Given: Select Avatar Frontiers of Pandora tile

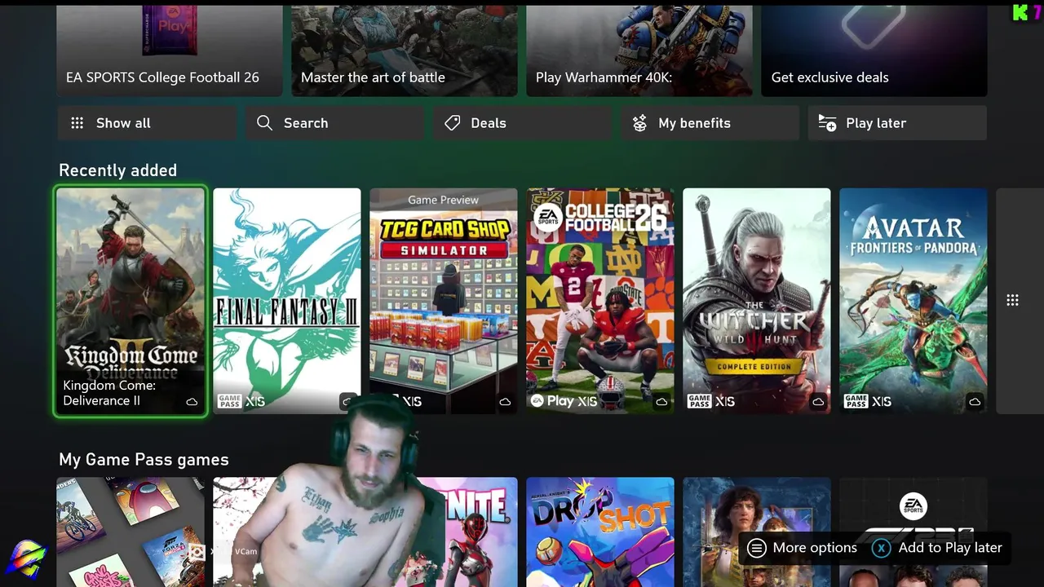Looking at the screenshot, I should tap(913, 301).
